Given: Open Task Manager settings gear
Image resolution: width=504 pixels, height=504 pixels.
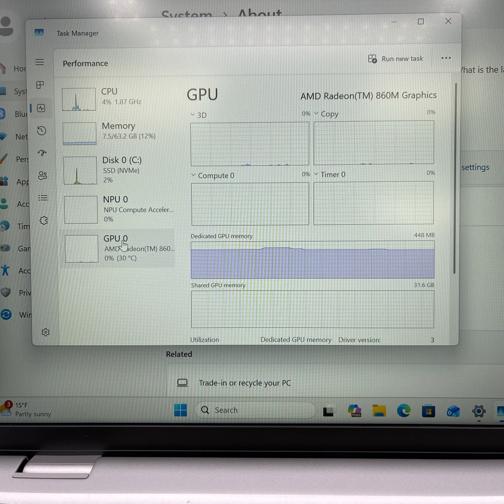Looking at the screenshot, I should coord(46,332).
